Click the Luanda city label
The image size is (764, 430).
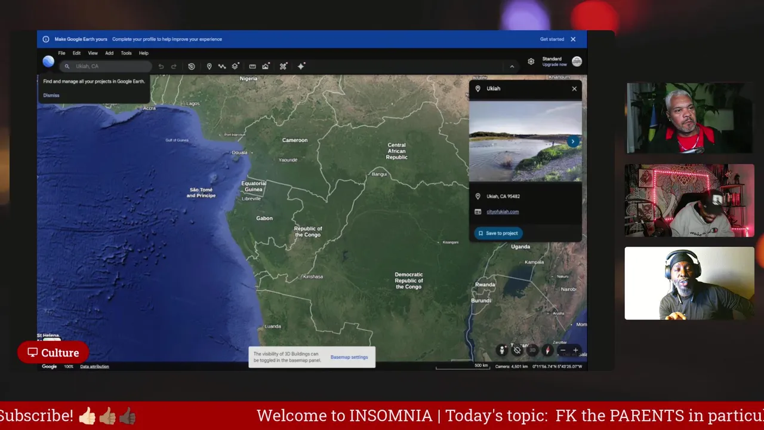click(273, 326)
